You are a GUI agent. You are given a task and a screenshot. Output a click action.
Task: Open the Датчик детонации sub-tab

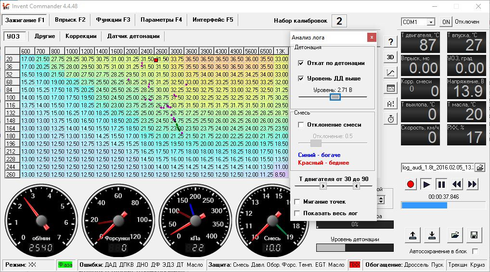click(133, 36)
